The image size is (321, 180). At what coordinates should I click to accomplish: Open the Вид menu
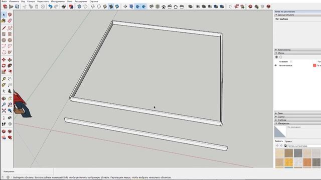click(x=23, y=1)
